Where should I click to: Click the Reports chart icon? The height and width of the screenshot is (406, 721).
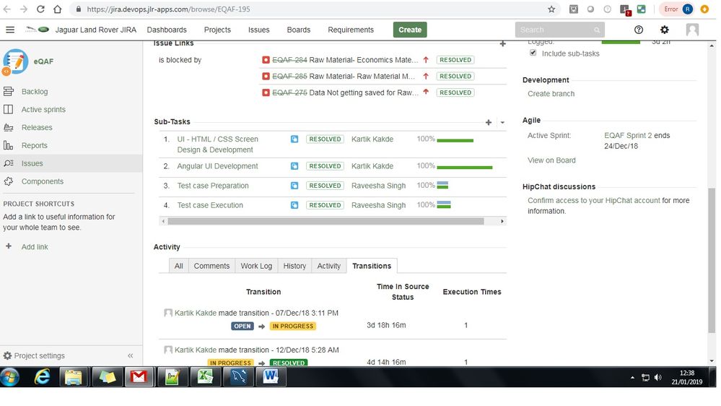pos(8,145)
